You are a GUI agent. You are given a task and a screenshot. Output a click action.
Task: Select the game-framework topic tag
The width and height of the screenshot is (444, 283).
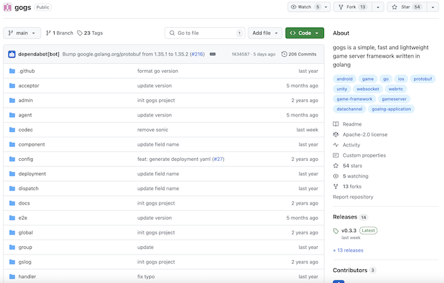355,99
